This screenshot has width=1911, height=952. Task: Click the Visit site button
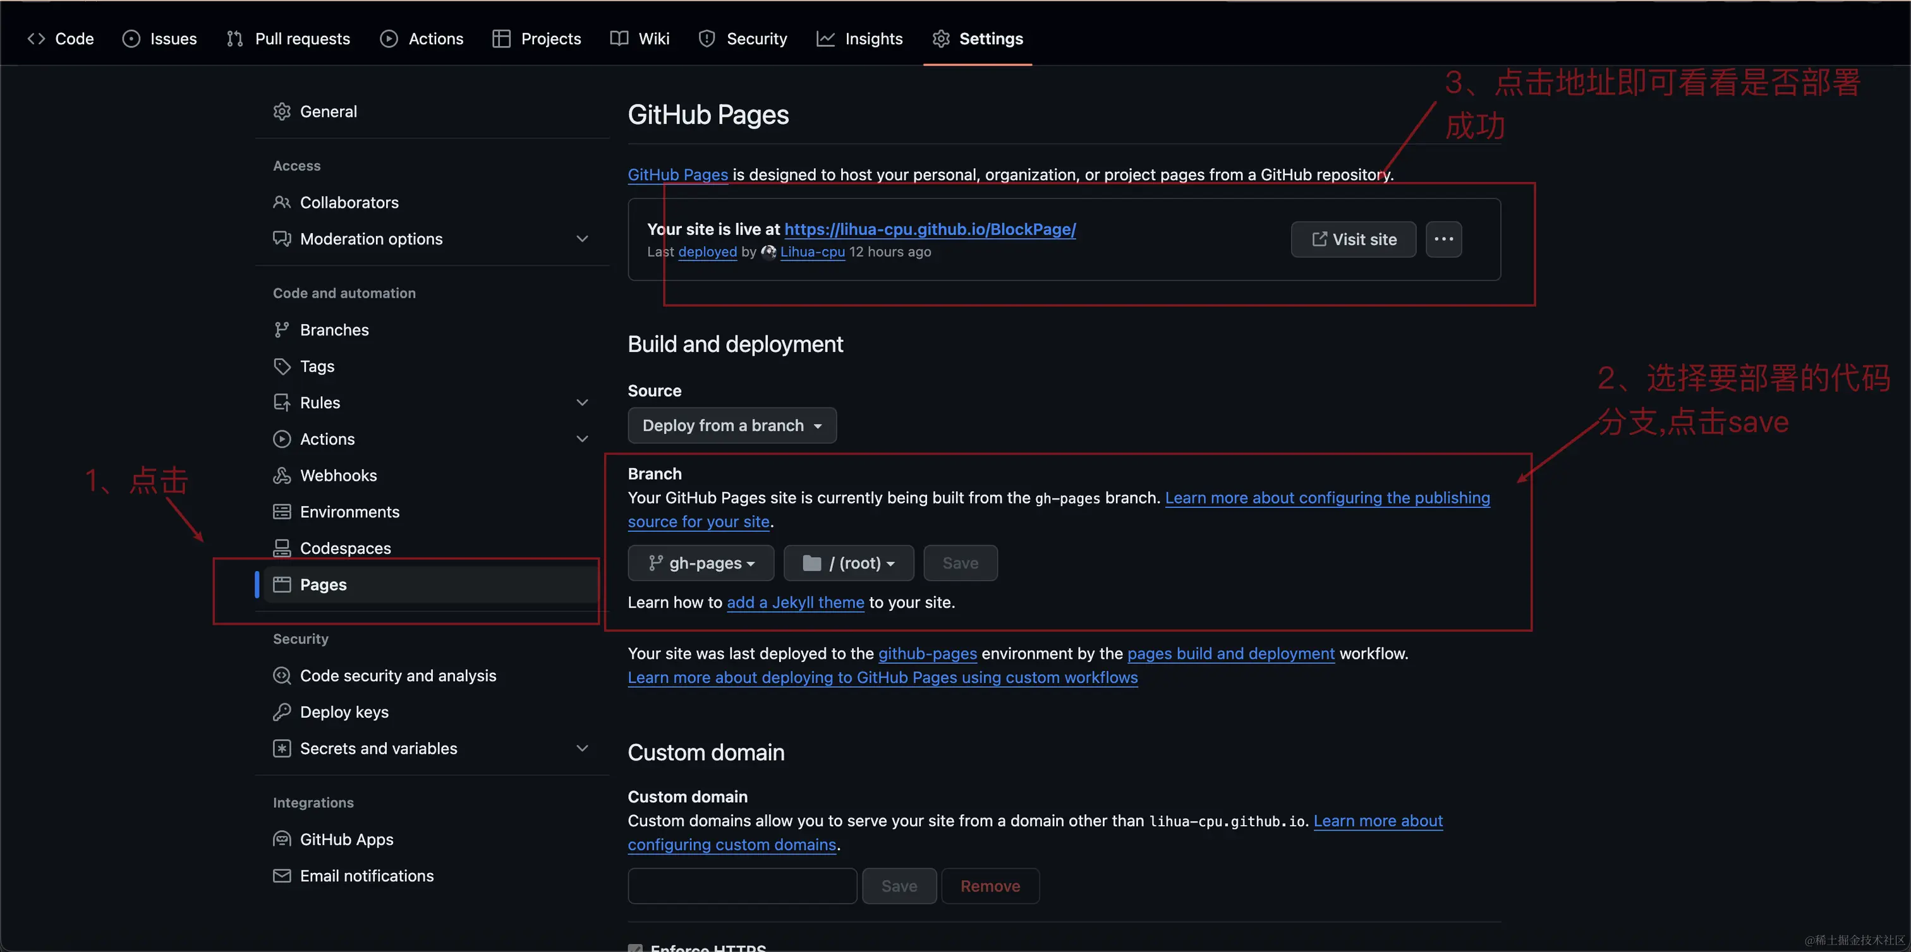pos(1353,239)
